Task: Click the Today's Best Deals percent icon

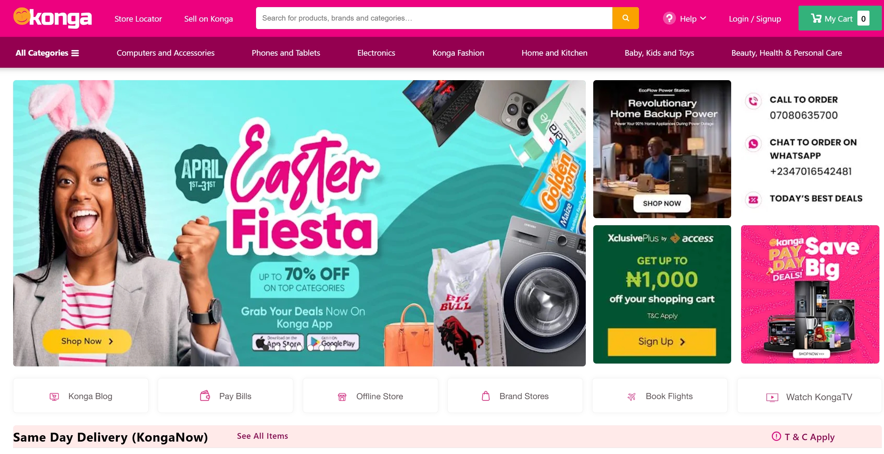Action: click(753, 200)
